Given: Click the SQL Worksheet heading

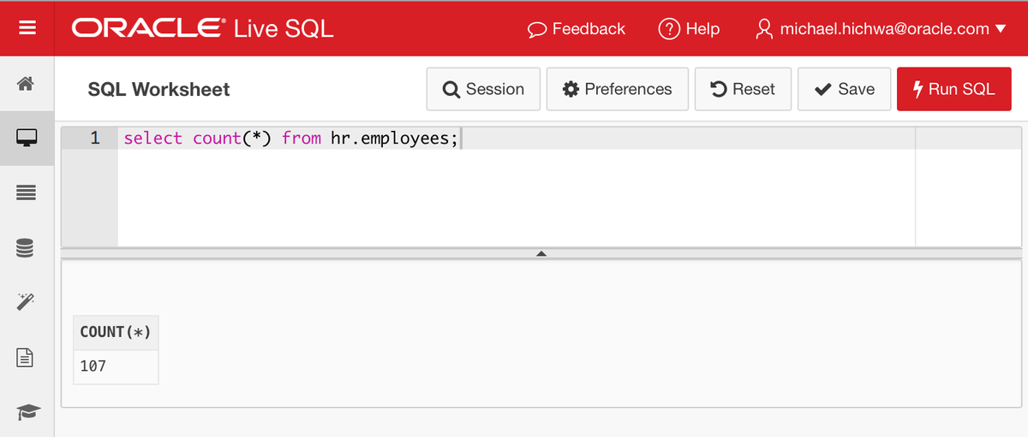Looking at the screenshot, I should click(x=158, y=89).
